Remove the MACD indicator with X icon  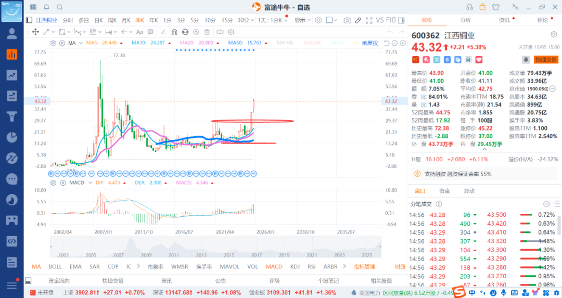point(63,183)
